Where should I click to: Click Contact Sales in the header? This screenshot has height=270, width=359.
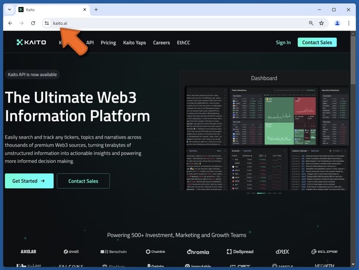[317, 42]
